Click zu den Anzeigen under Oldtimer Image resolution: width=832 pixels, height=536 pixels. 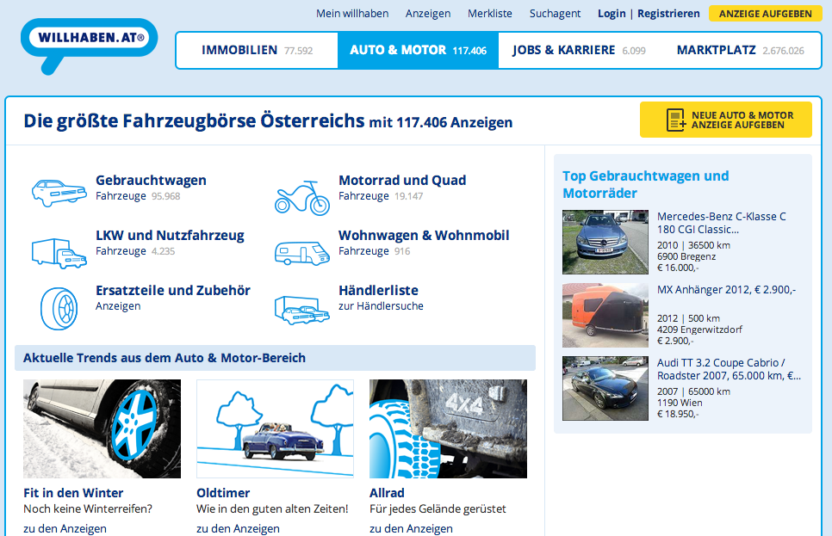[x=238, y=528]
